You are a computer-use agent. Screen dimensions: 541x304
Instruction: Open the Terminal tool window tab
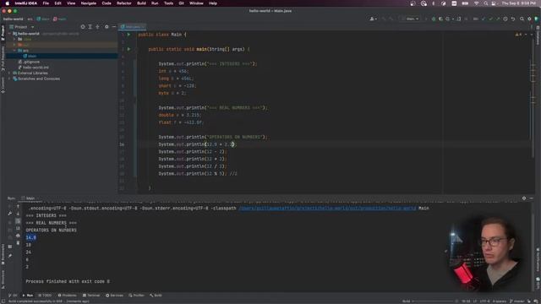point(91,296)
